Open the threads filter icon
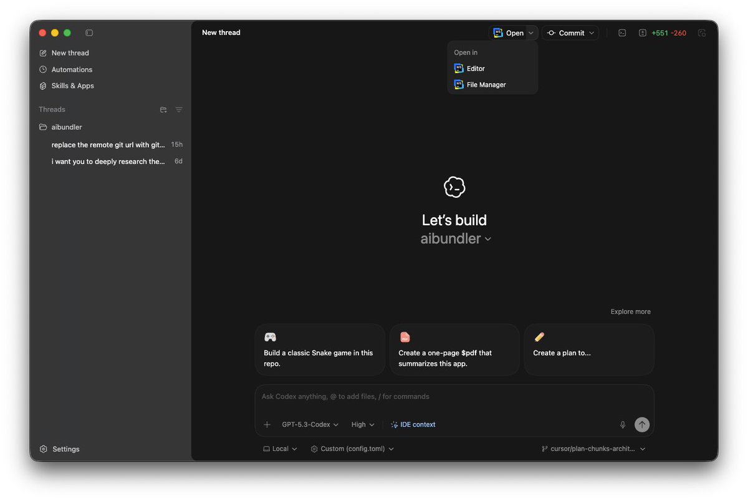 (179, 110)
